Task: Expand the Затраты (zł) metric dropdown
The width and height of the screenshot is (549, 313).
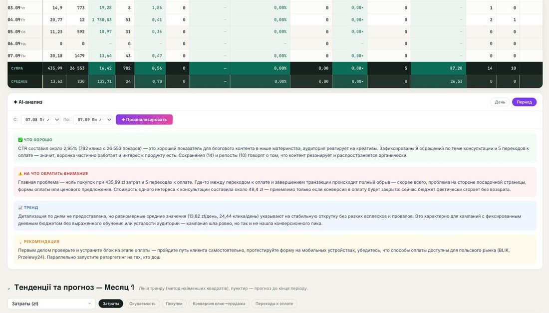Action: [51, 304]
